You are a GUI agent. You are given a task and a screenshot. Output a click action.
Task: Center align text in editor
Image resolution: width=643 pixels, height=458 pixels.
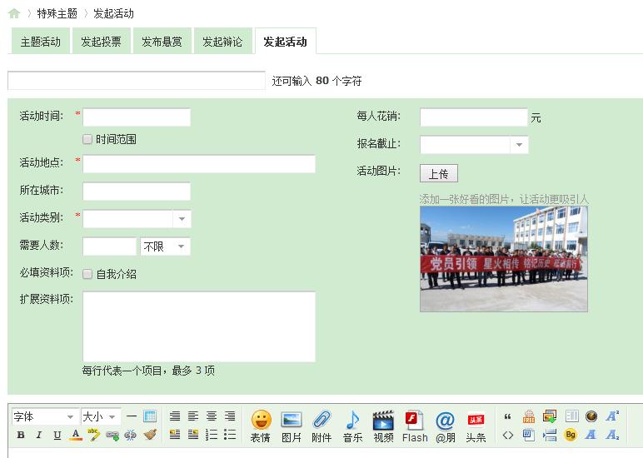(x=212, y=416)
